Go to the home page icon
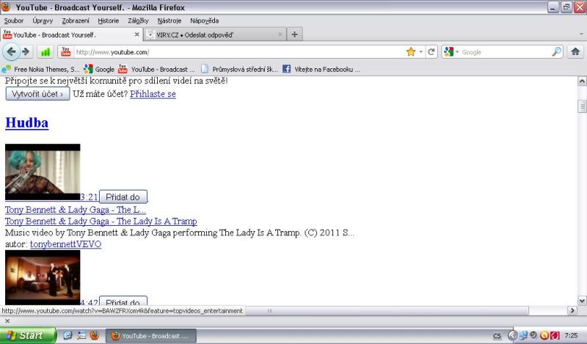Screen dimensions: 587x344 click(x=575, y=51)
